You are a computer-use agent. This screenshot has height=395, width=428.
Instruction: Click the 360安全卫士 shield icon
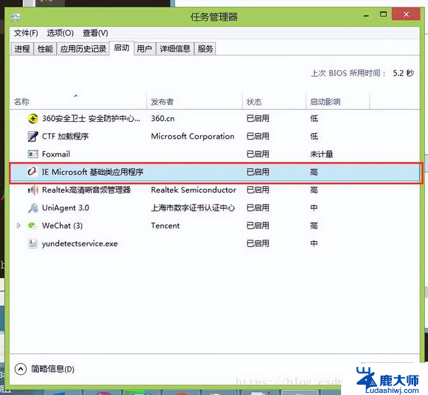[33, 118]
